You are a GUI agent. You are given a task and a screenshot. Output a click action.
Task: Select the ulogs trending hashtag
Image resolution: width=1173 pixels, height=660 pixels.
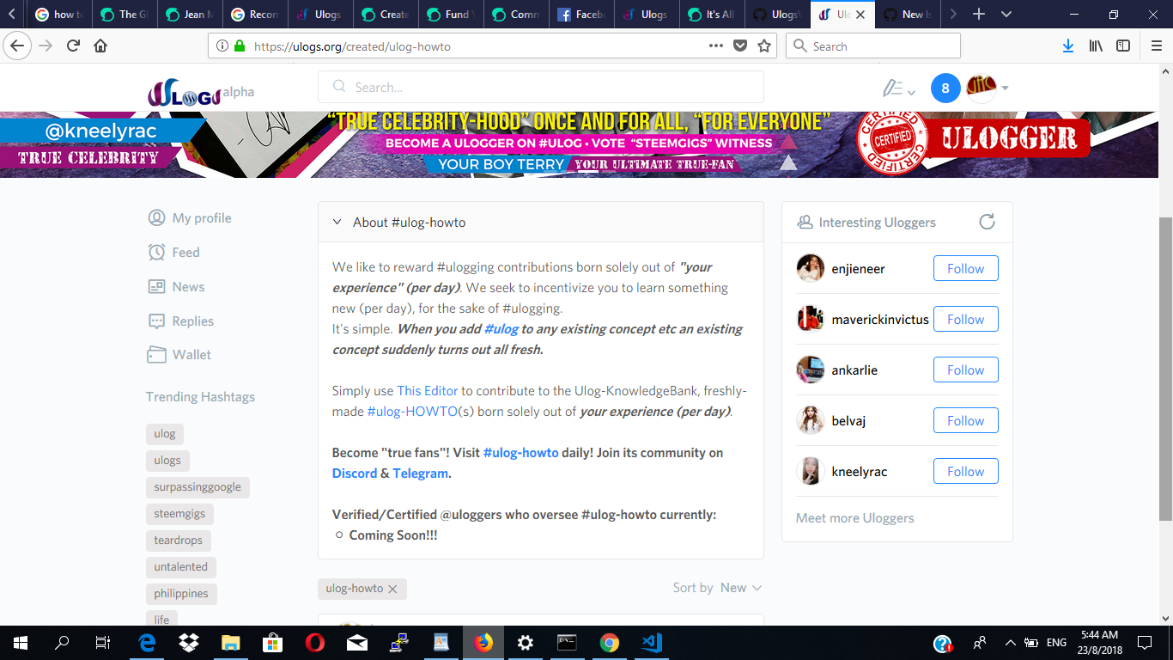(x=167, y=461)
